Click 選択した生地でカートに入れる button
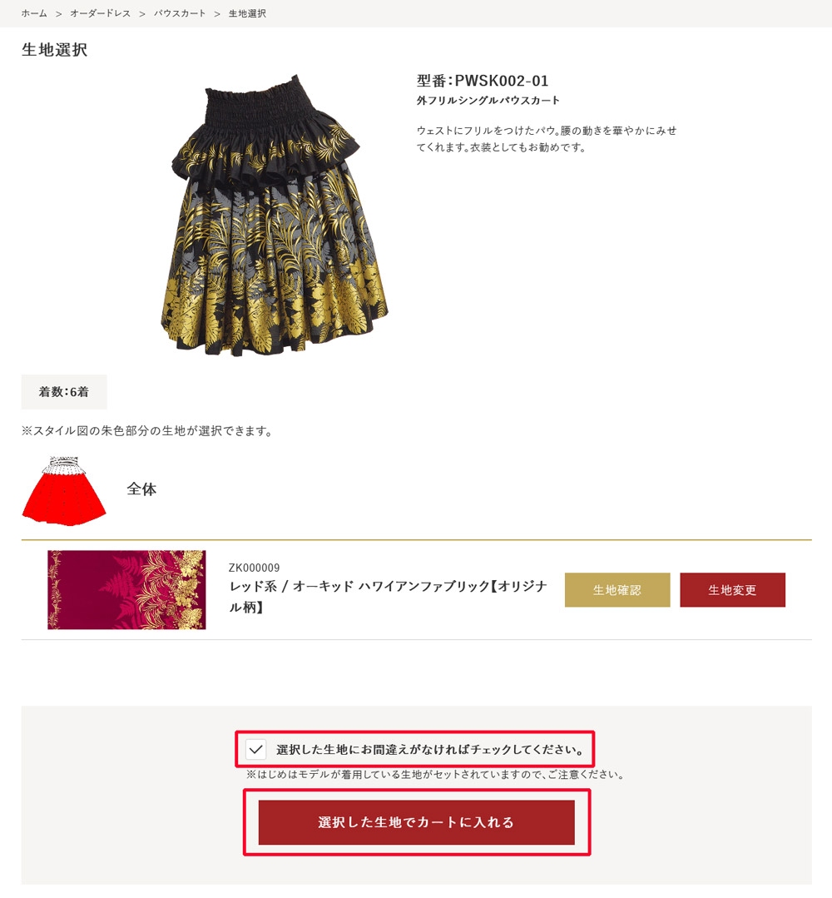 click(x=416, y=822)
